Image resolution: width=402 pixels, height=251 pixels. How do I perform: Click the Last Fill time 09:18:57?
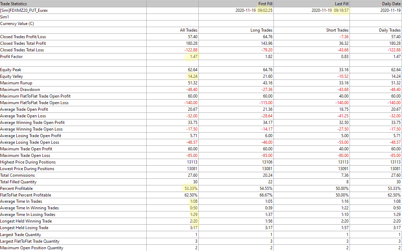tap(341, 10)
